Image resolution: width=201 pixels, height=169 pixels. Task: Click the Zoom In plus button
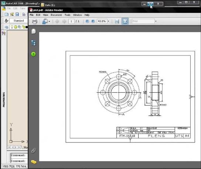(x=93, y=21)
